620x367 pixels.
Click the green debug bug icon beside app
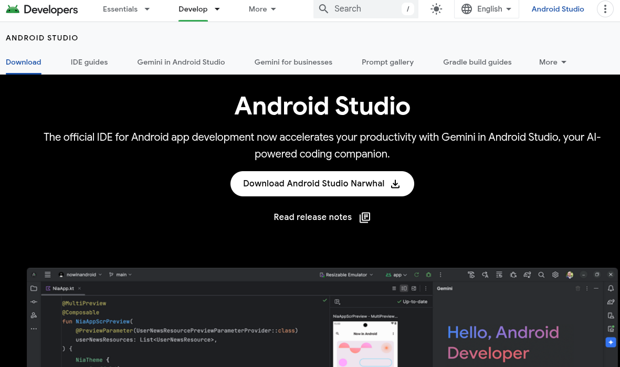pyautogui.click(x=428, y=275)
